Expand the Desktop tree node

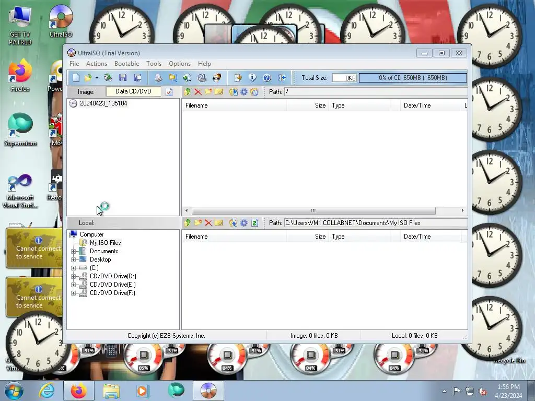(73, 260)
